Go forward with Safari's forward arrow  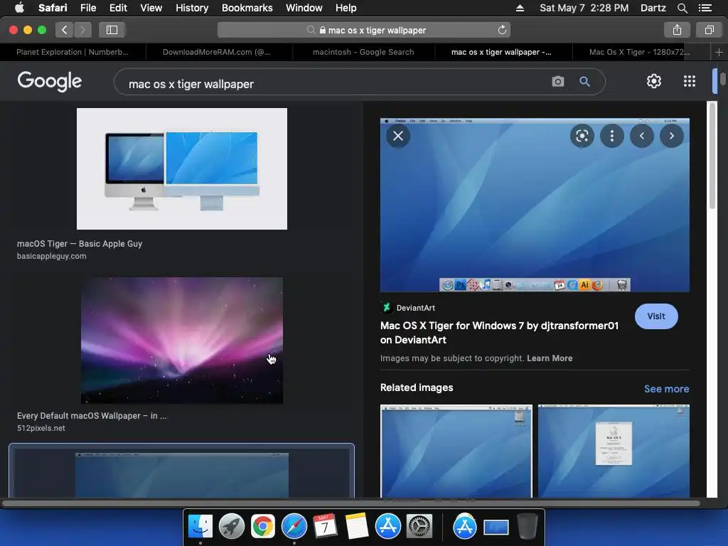click(82, 30)
